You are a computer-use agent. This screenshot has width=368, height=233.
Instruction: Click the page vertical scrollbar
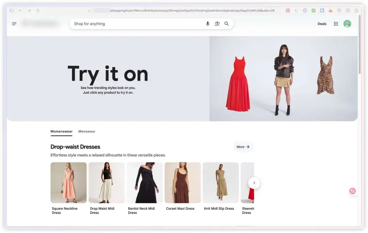(359, 48)
